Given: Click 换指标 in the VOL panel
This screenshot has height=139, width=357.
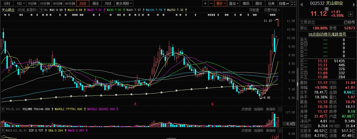Looking at the screenshot, I should (271, 109).
